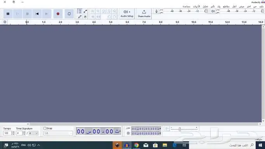This screenshot has width=265, height=149.
Task: Click horizontal scrollbar right arrow
Action: tap(260, 124)
